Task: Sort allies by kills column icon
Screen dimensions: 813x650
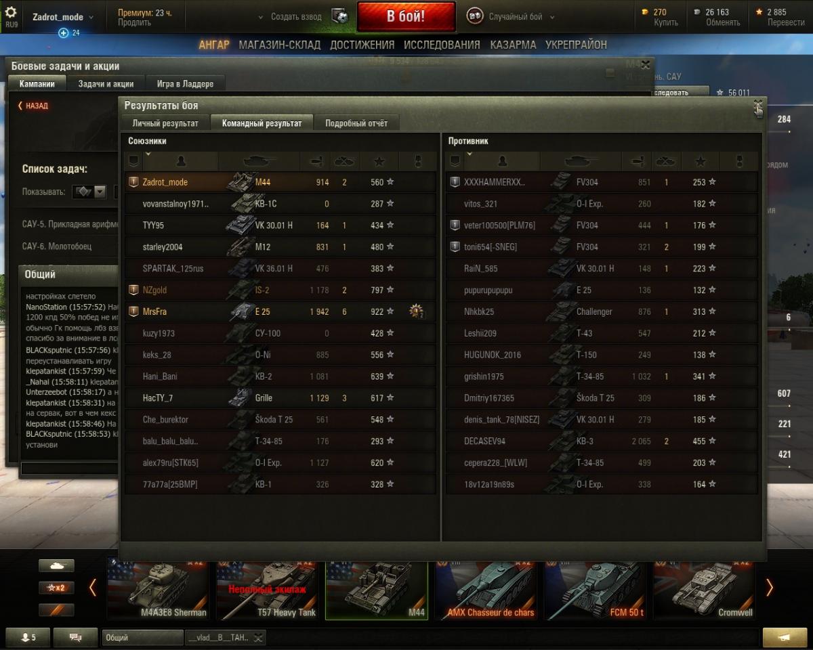Action: 345,160
